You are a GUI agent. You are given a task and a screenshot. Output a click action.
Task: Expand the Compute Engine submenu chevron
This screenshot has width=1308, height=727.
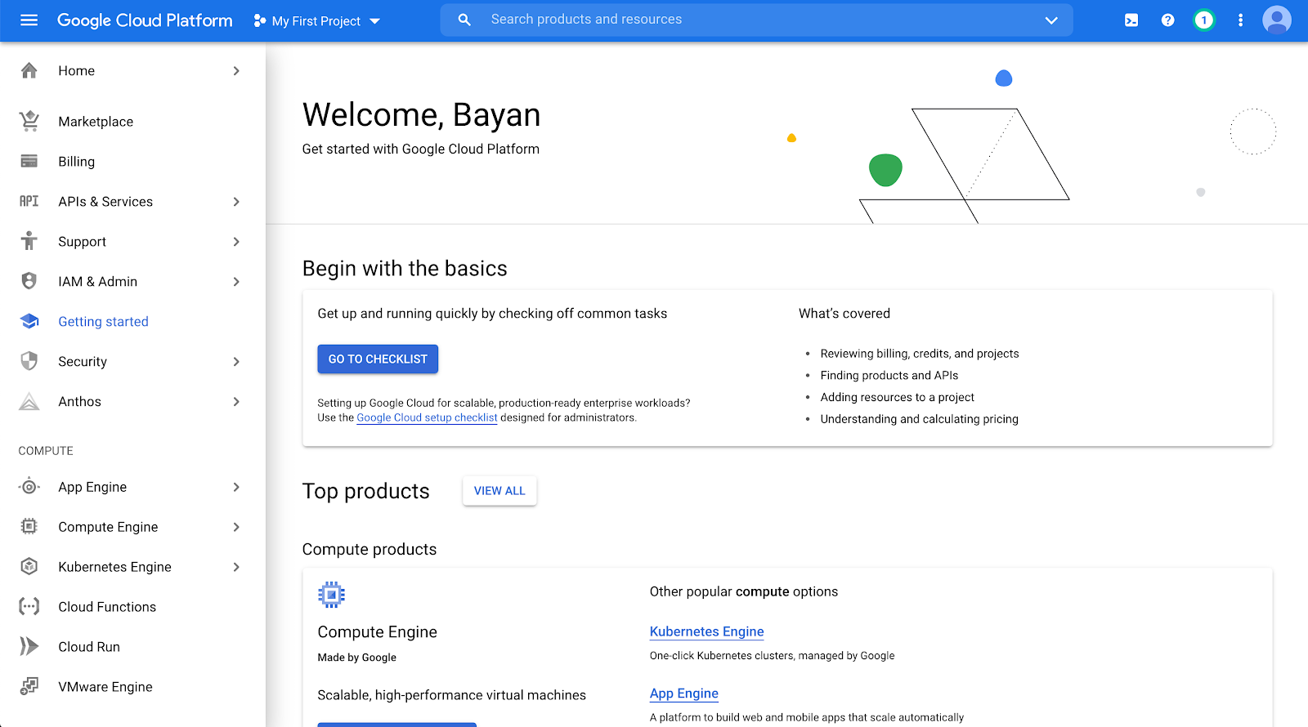[x=236, y=527]
